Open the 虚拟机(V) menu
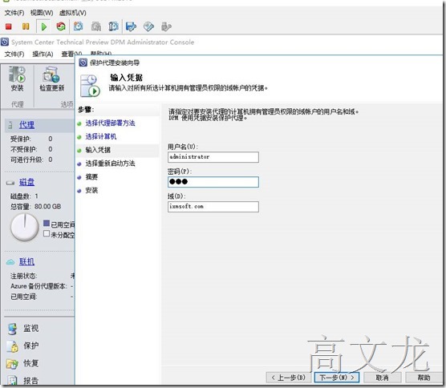This screenshot has width=446, height=388. pyautogui.click(x=73, y=13)
